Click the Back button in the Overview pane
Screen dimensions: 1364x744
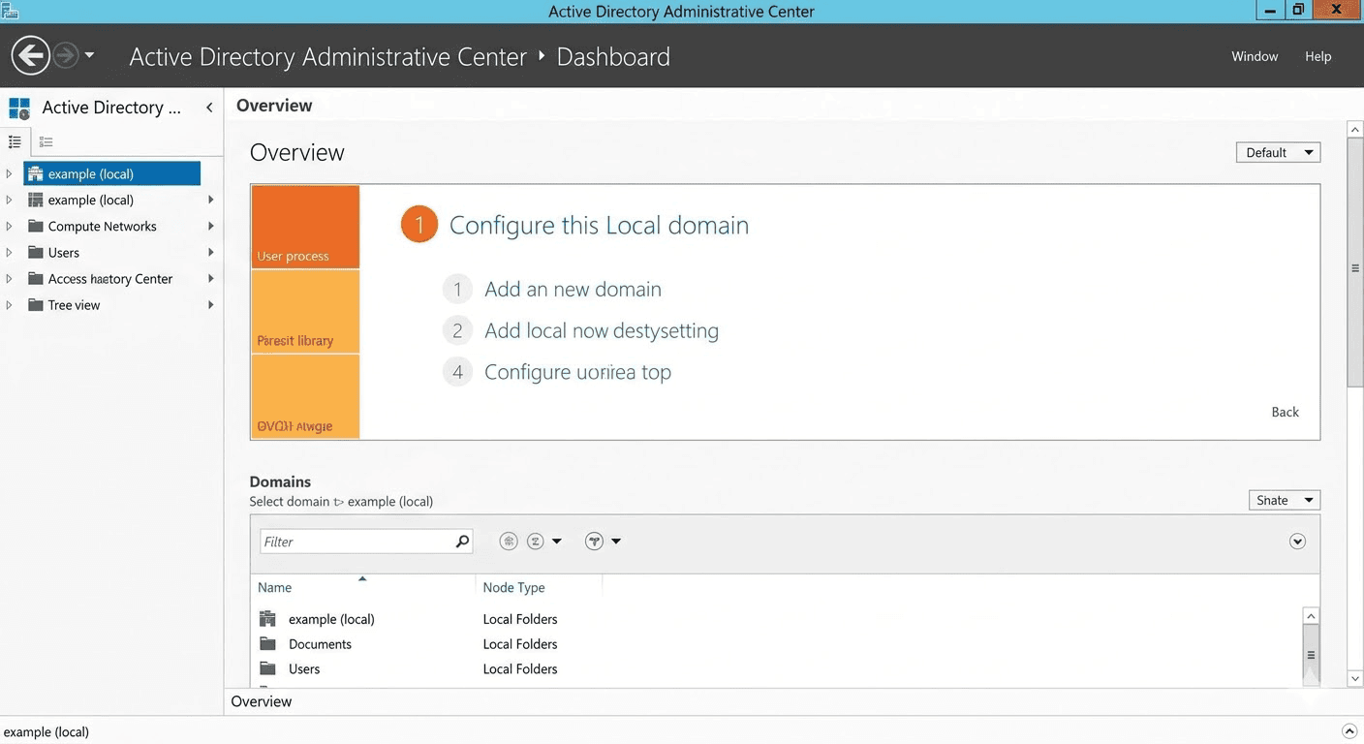point(1285,412)
